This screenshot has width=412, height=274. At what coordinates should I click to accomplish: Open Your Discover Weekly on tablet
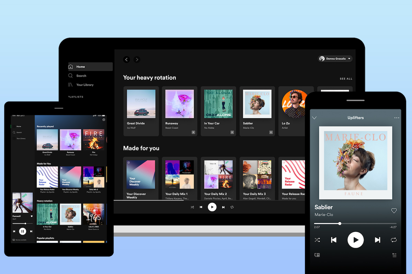[70, 180]
